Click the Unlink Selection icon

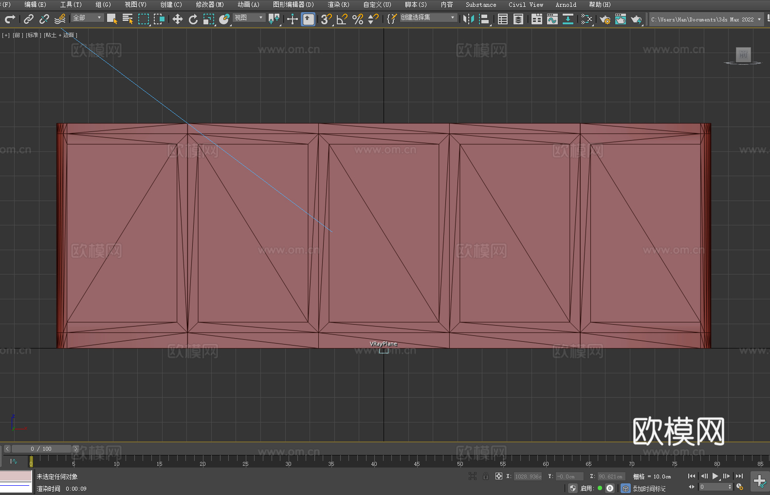click(x=44, y=19)
